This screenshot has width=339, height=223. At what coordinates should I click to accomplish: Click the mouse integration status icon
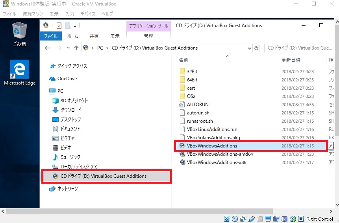293,219
